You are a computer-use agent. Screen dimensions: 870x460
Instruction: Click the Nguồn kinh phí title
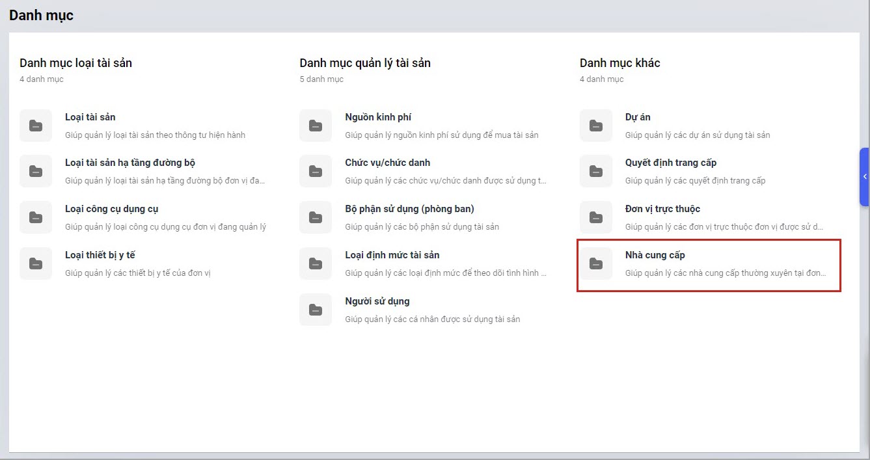coord(377,117)
